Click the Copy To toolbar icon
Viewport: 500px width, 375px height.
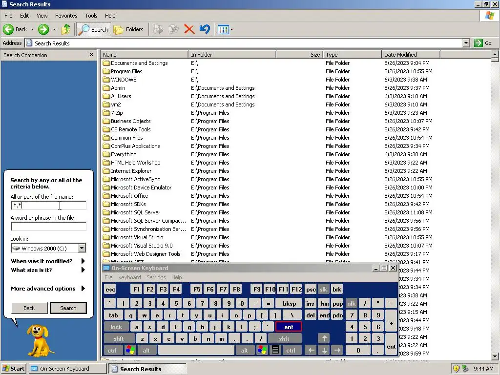pyautogui.click(x=173, y=29)
